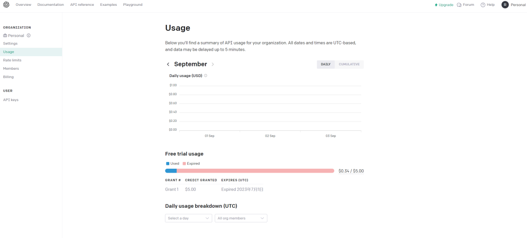Open Forum via chat bubble icon
Screen dimensions: 527x238
coord(459,5)
